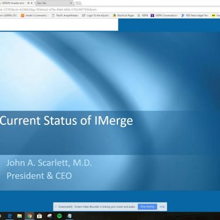This screenshot has height=220, width=220.
Task: Hide the Screencastify sharing notification
Action: (x=162, y=207)
